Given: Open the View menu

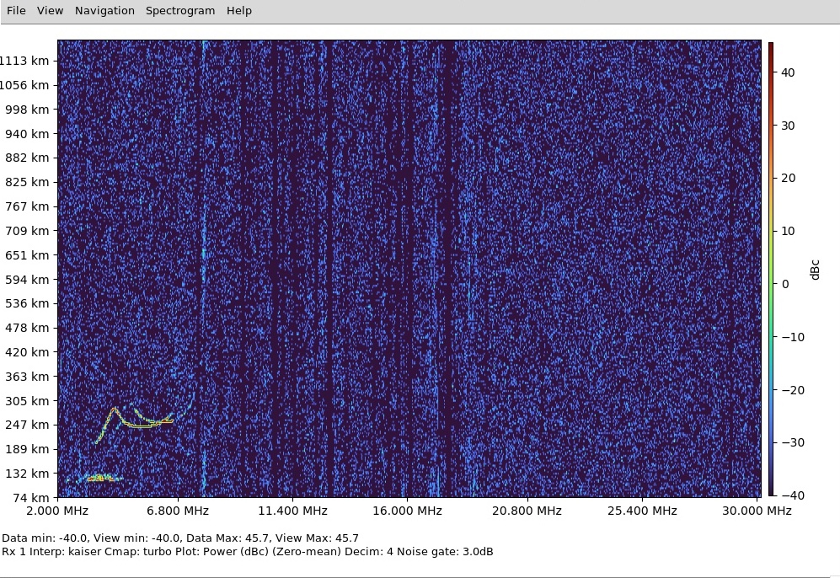Looking at the screenshot, I should click(50, 11).
